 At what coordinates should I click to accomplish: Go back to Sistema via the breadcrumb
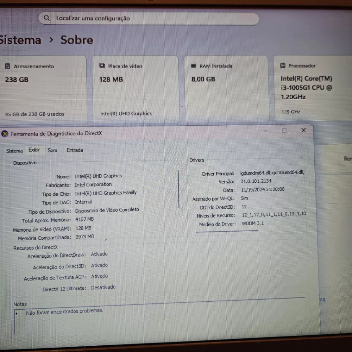click(x=20, y=40)
